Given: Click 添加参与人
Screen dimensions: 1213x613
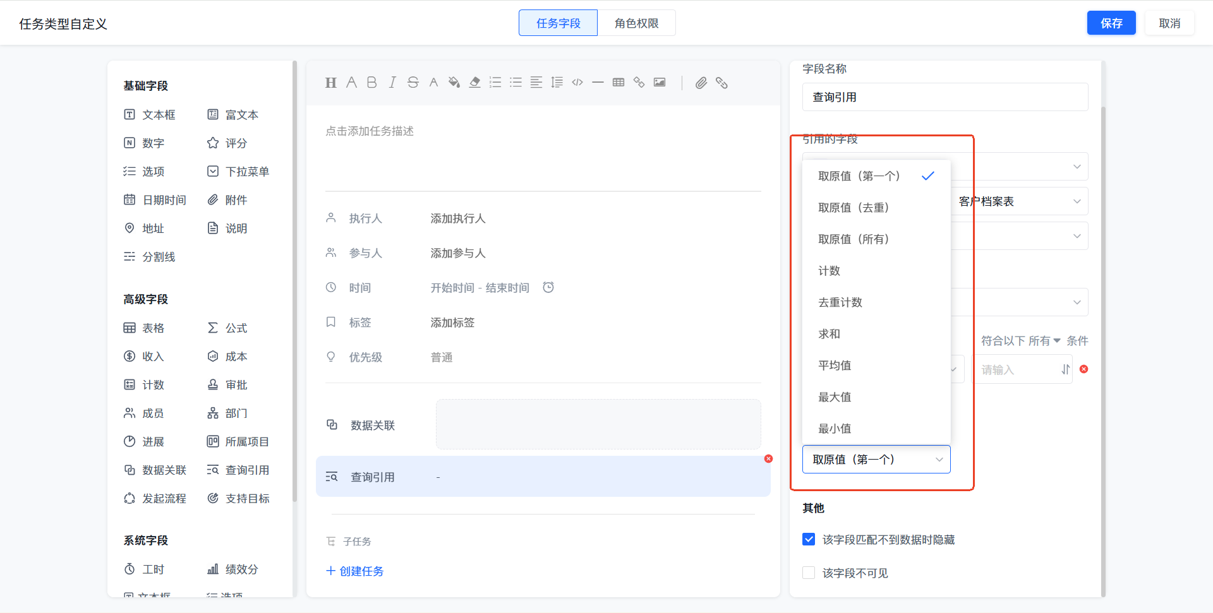Looking at the screenshot, I should (458, 253).
